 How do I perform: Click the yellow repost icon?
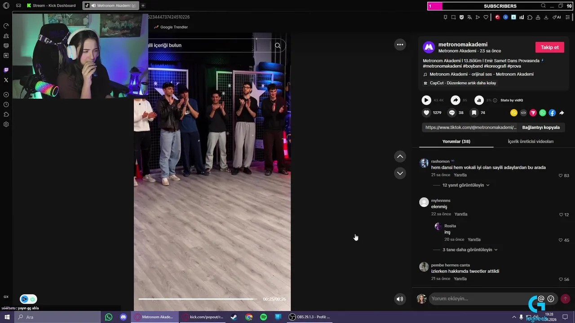(x=514, y=113)
